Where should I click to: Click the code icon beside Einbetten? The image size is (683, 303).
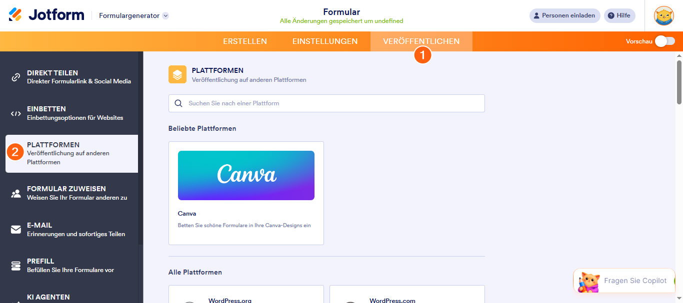[x=16, y=113]
